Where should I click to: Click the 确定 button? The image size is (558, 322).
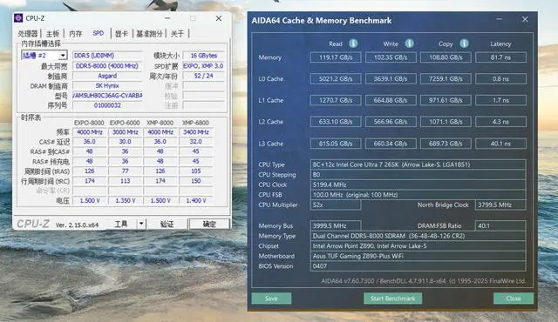pos(209,224)
